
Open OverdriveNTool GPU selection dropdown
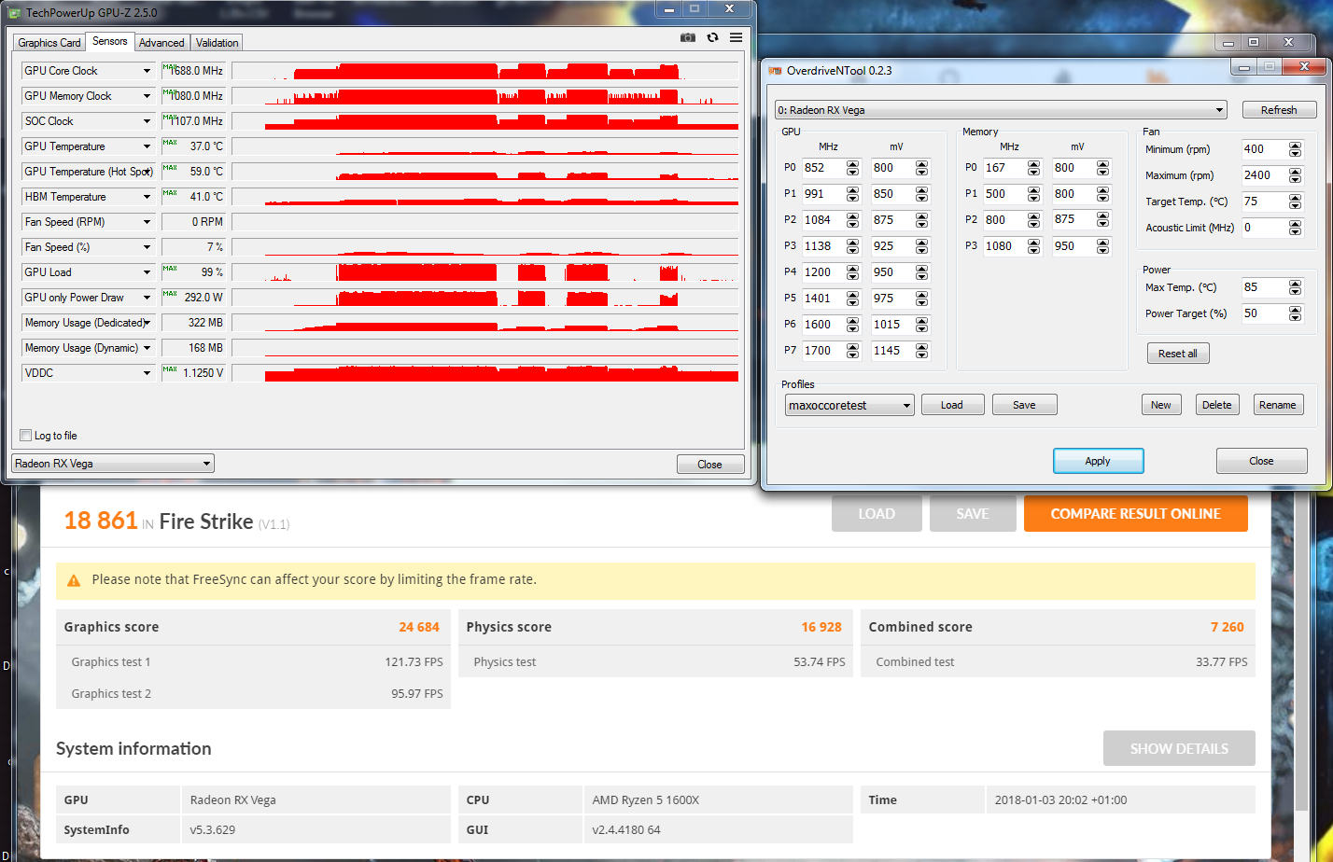1001,110
